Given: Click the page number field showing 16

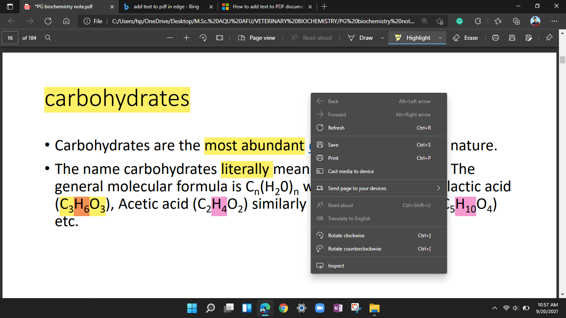Looking at the screenshot, I should (10, 38).
